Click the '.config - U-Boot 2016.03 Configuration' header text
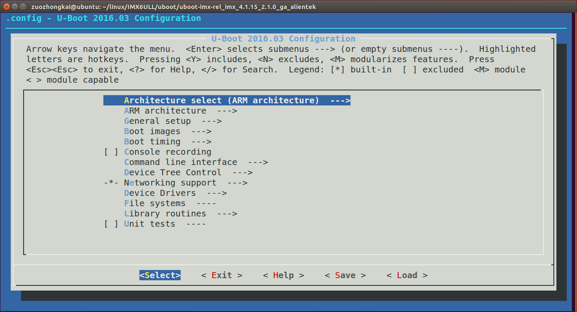Screen dimensions: 577x312 tap(103, 18)
